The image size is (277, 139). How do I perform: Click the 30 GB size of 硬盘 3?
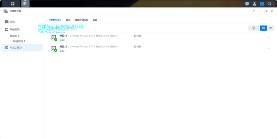coord(137,47)
